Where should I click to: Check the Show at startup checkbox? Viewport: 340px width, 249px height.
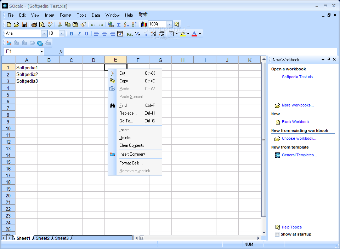pyautogui.click(x=277, y=234)
